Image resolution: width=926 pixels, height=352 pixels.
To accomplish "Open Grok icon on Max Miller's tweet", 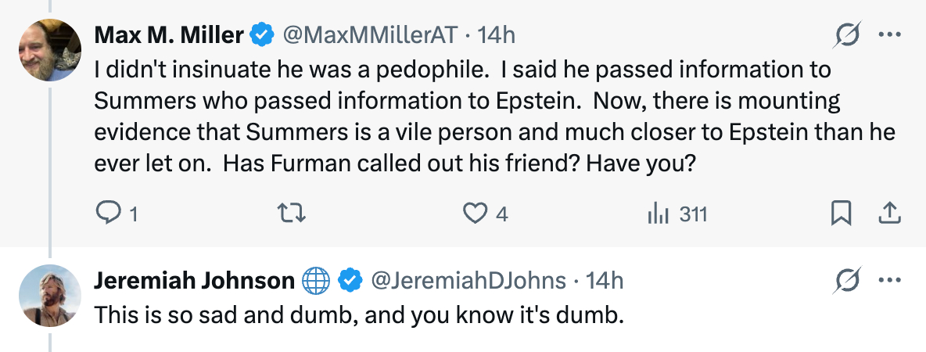I will point(849,34).
